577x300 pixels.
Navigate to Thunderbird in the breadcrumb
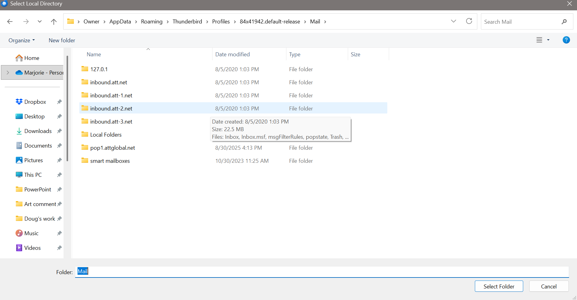[x=187, y=22]
